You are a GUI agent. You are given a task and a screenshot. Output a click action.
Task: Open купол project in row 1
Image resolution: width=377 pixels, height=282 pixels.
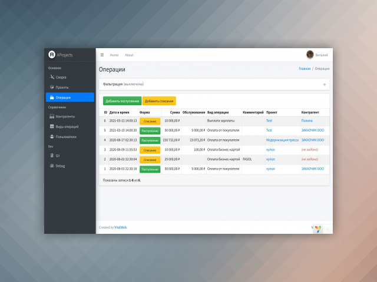pyautogui.click(x=270, y=169)
